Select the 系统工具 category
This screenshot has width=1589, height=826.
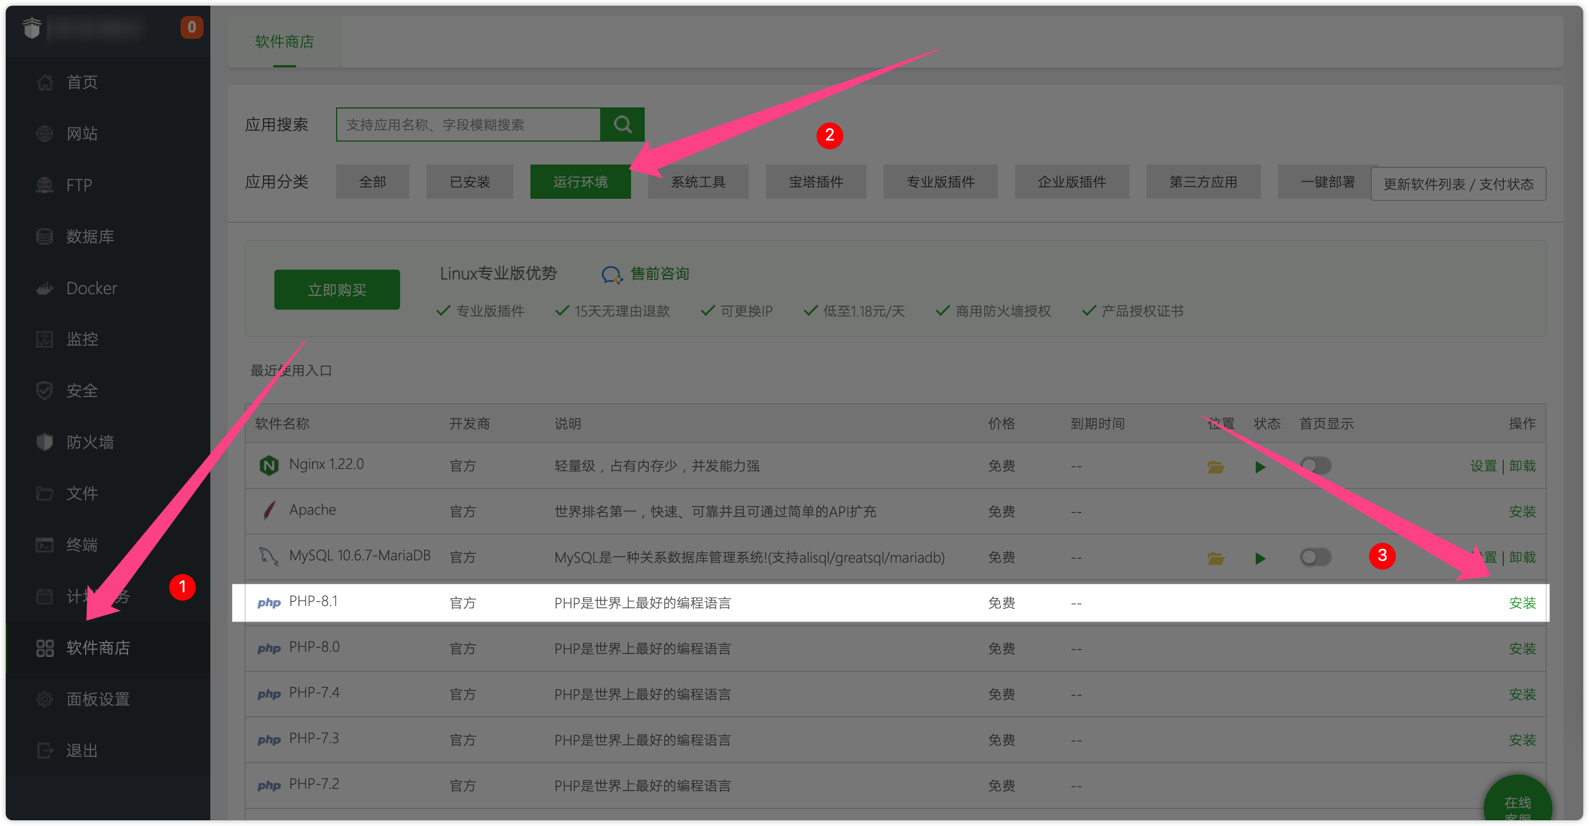click(698, 182)
